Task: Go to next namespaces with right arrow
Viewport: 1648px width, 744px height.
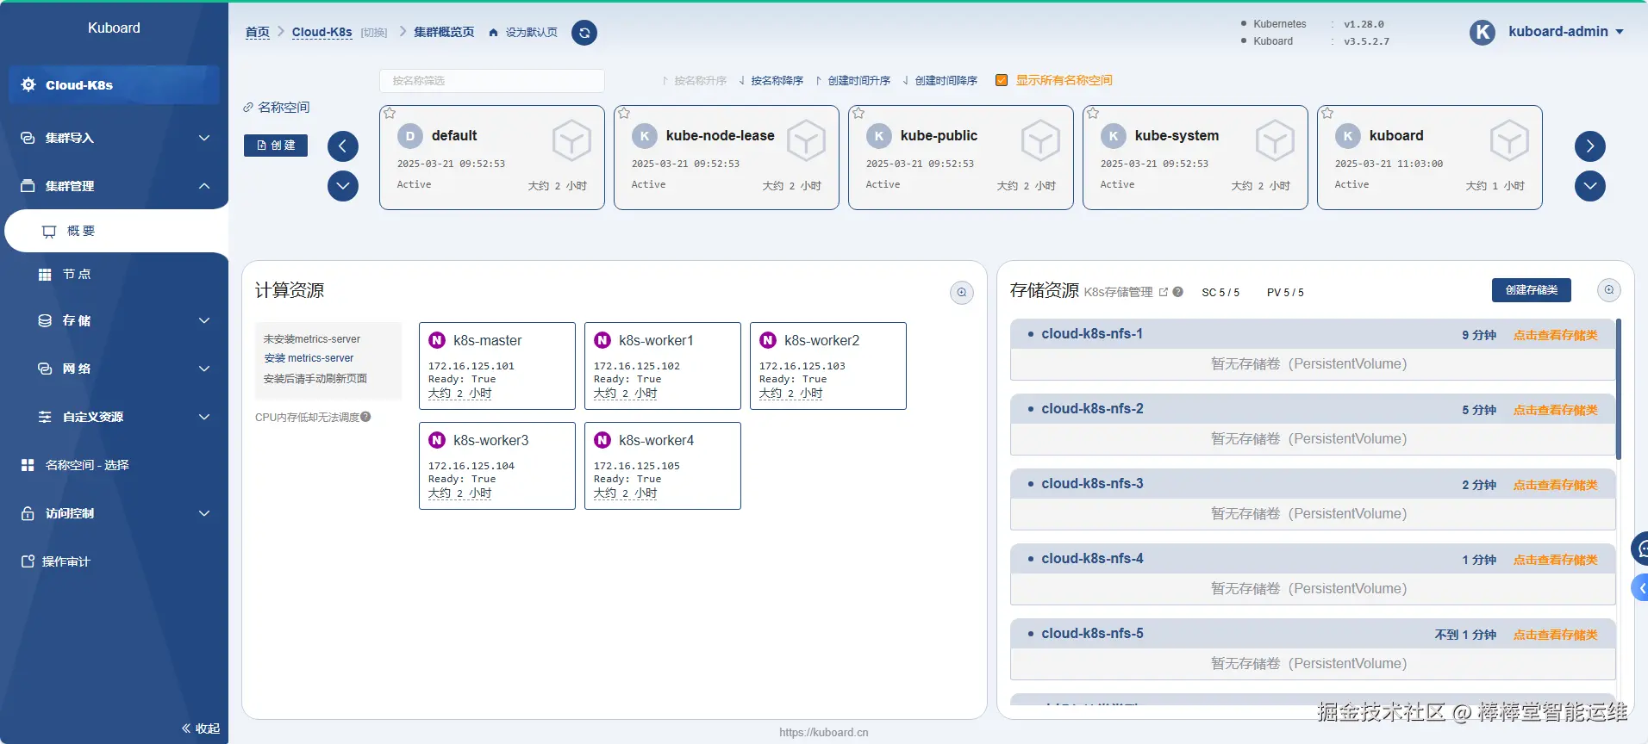Action: pyautogui.click(x=1590, y=146)
